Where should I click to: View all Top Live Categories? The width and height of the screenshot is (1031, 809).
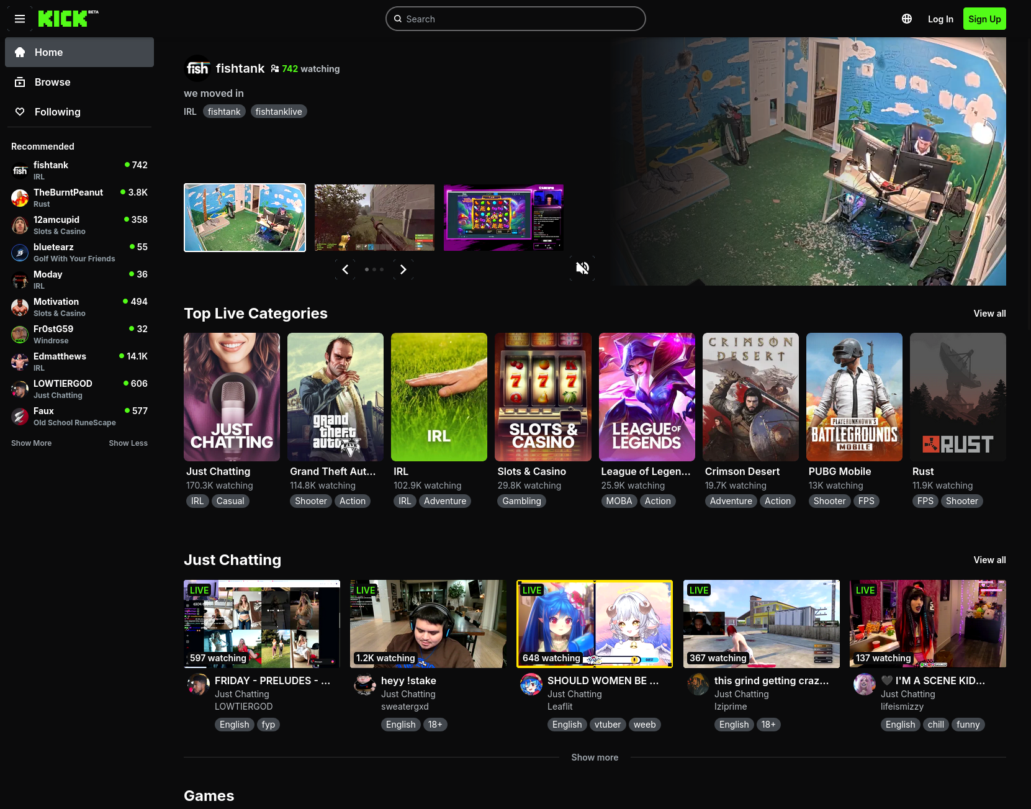tap(989, 314)
